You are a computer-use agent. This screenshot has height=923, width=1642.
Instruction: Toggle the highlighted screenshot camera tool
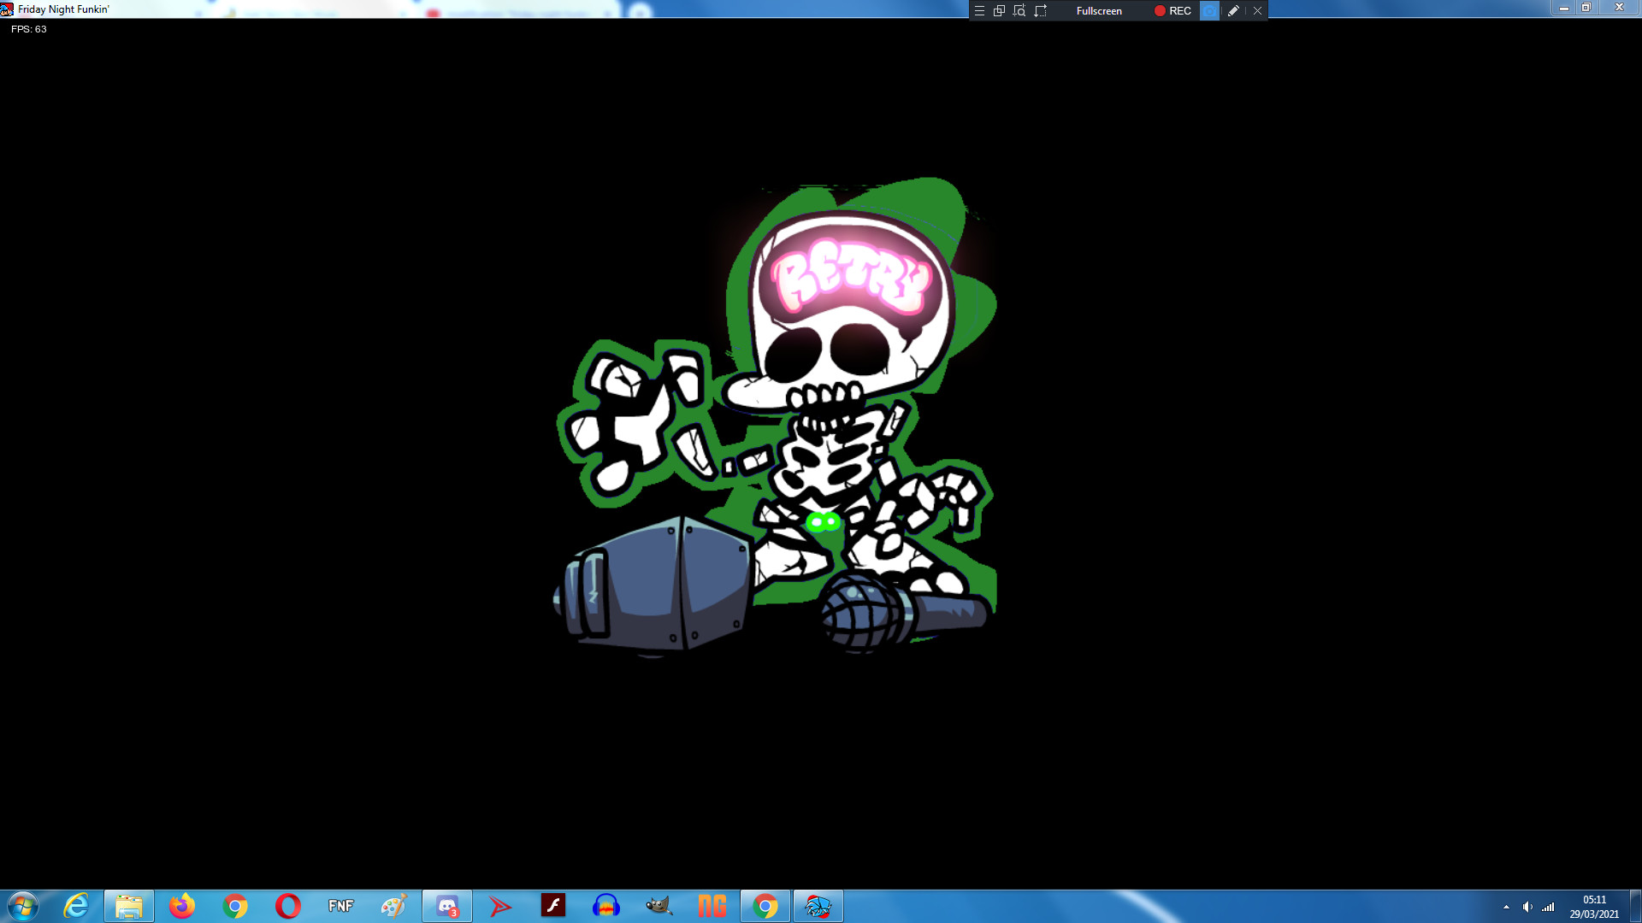(x=1208, y=10)
